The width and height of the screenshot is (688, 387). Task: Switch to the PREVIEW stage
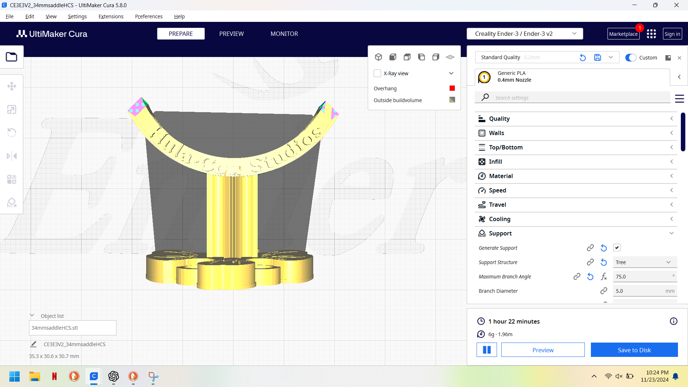tap(231, 34)
